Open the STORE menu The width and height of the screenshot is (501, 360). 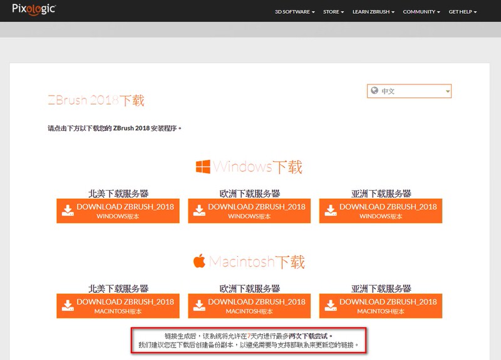pos(333,12)
